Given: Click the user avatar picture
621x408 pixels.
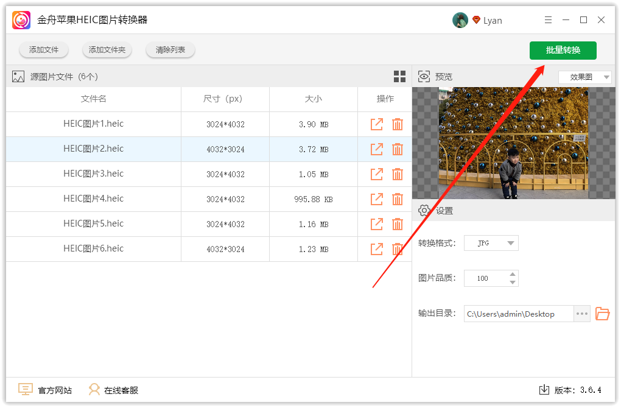Looking at the screenshot, I should click(460, 20).
